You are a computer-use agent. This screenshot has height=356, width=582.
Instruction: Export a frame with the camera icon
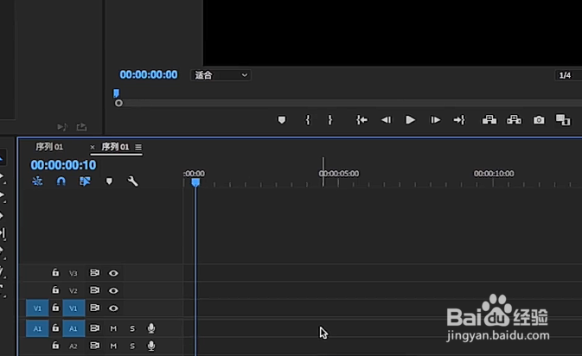[539, 120]
